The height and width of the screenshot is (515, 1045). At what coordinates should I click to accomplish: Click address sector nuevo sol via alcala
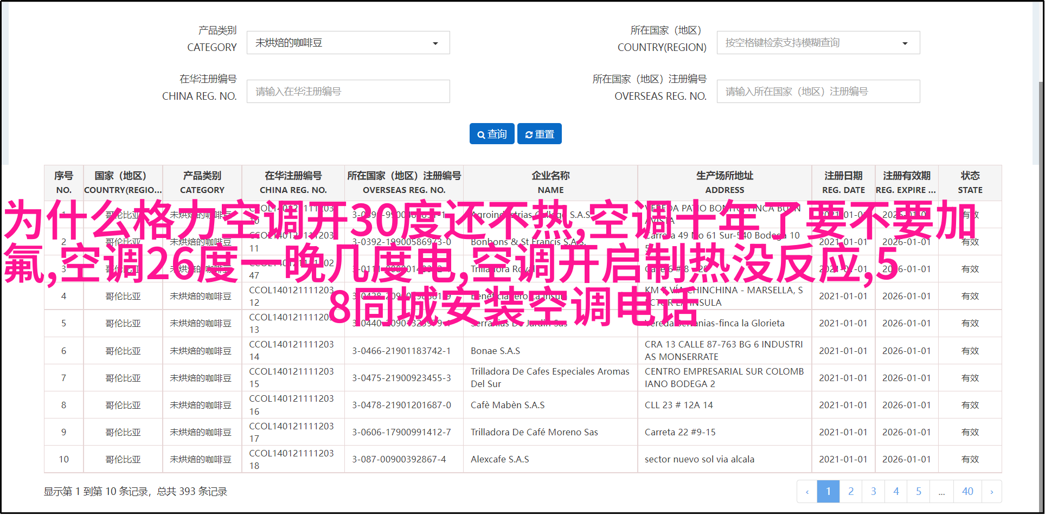(x=700, y=460)
